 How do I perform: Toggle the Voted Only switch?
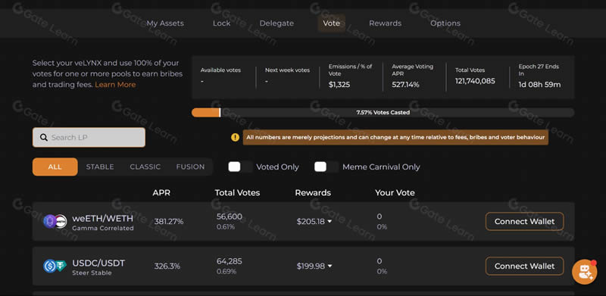(240, 167)
